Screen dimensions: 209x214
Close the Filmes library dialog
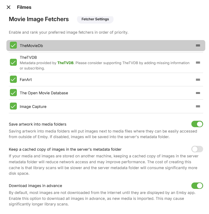click(9, 7)
